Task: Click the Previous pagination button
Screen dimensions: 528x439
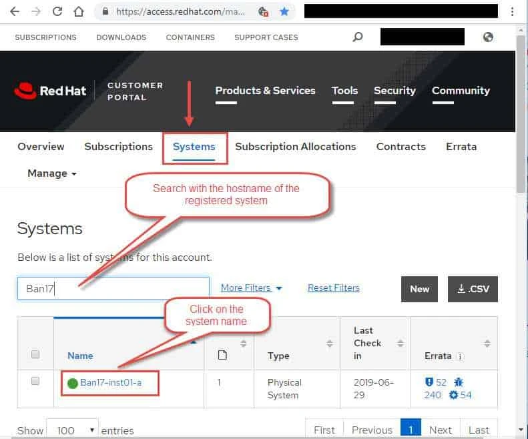Action: [372, 430]
